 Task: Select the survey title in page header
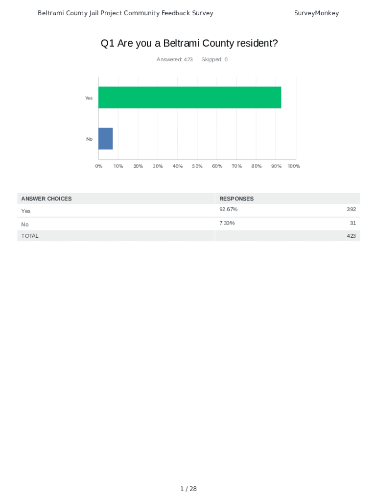[x=125, y=13]
